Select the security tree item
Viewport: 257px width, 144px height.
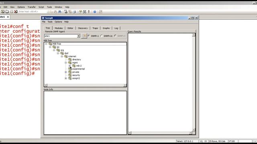(76, 75)
